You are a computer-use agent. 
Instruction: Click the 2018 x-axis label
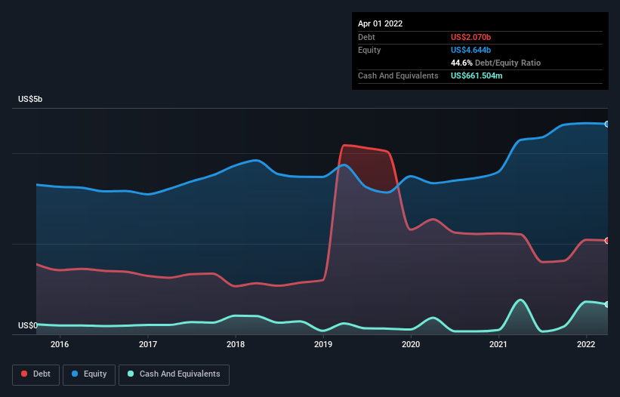236,344
